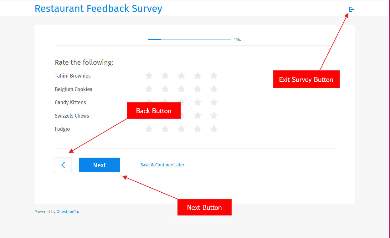Click the Restaurant Feedback Survey title
Image resolution: width=390 pixels, height=238 pixels.
pos(98,8)
